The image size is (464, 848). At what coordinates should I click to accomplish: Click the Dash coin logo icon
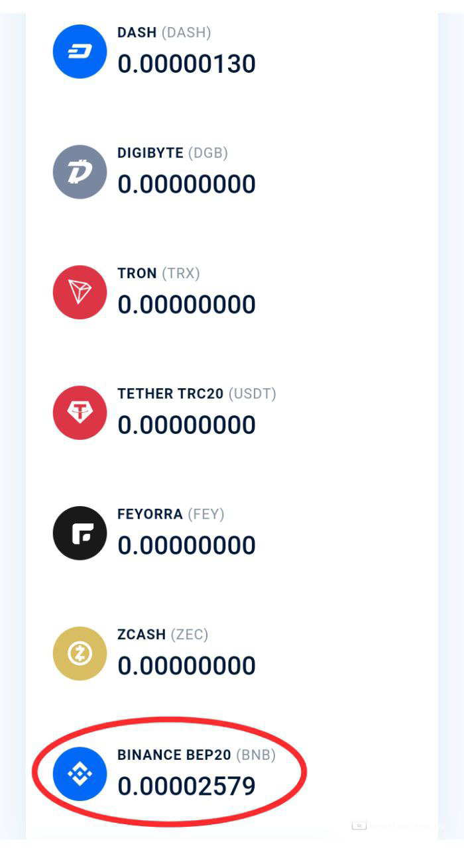point(80,52)
